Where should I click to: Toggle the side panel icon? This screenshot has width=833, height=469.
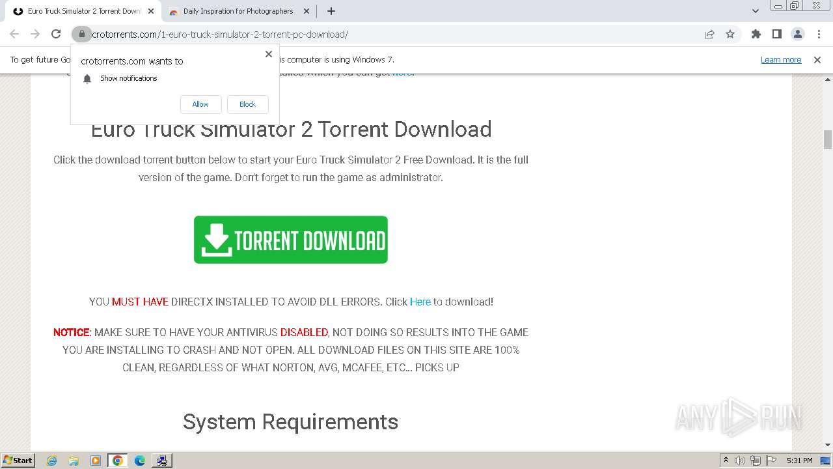tap(776, 34)
